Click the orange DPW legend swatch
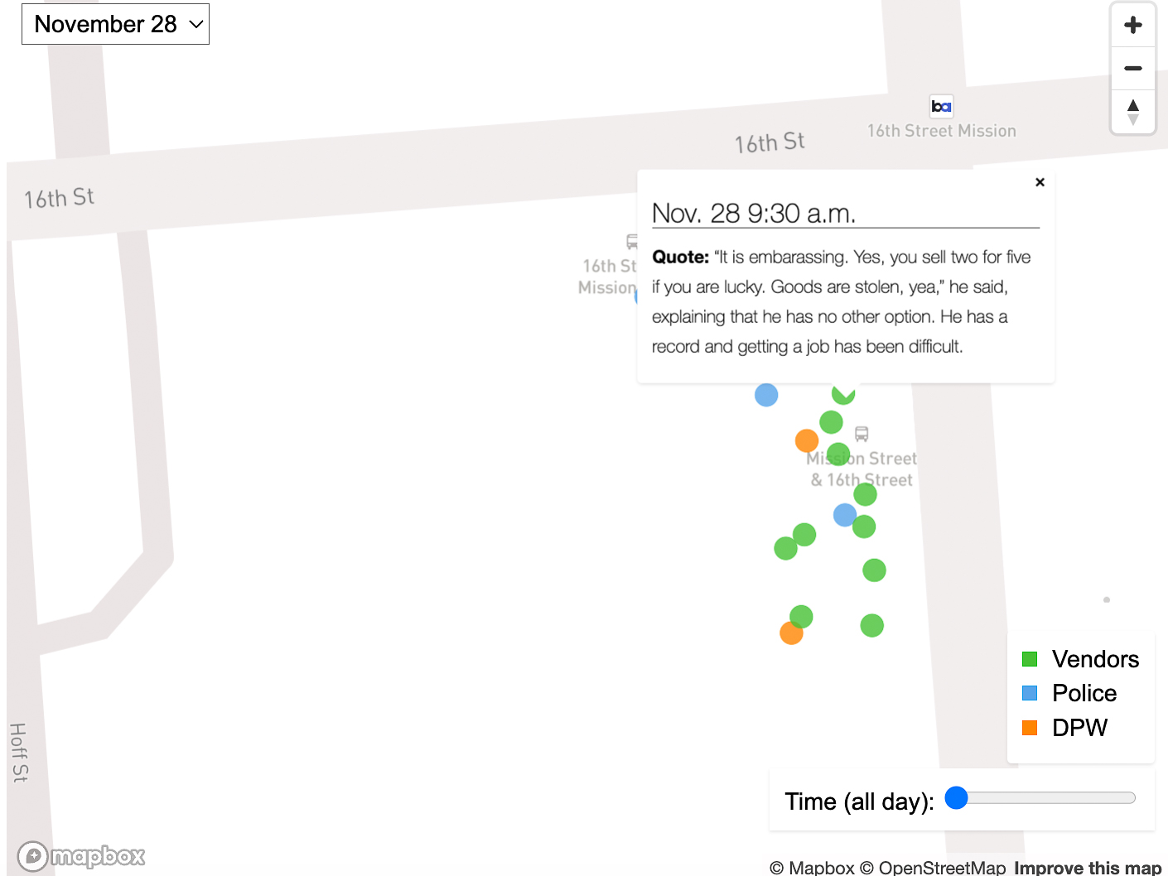Screen dimensions: 1168x876 click(1030, 728)
